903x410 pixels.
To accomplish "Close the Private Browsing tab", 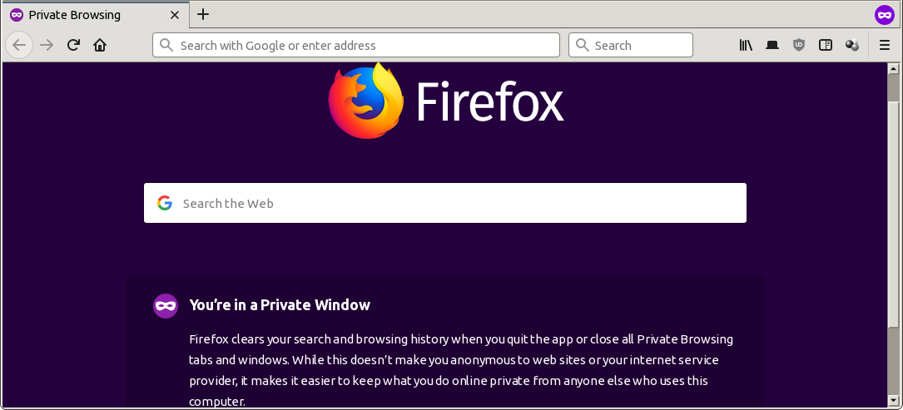I will (175, 15).
